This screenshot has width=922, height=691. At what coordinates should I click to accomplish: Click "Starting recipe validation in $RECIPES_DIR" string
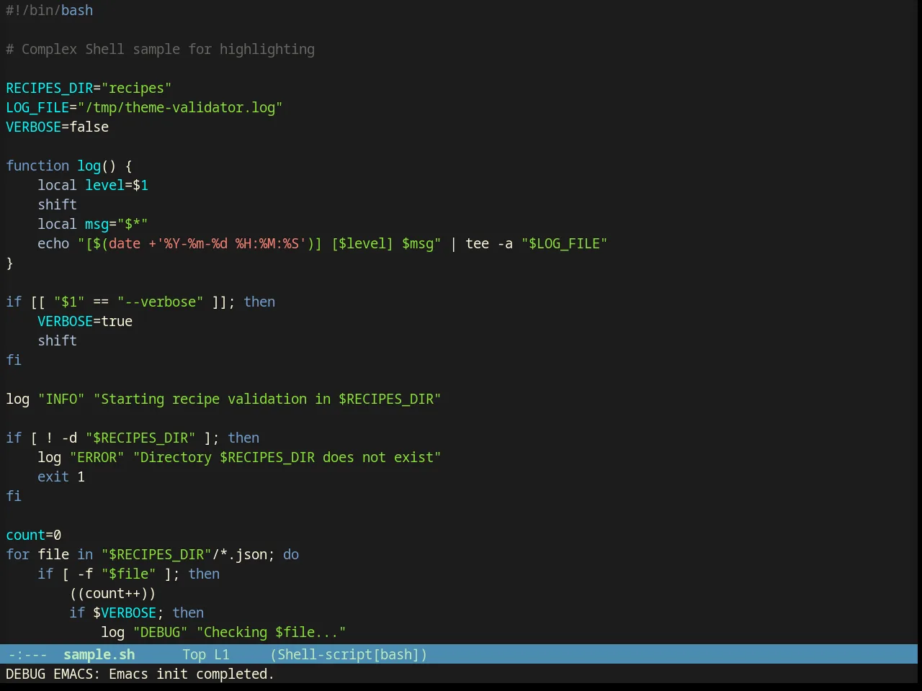point(267,399)
